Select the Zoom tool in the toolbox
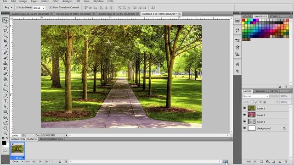294x165 pixels. (5, 133)
